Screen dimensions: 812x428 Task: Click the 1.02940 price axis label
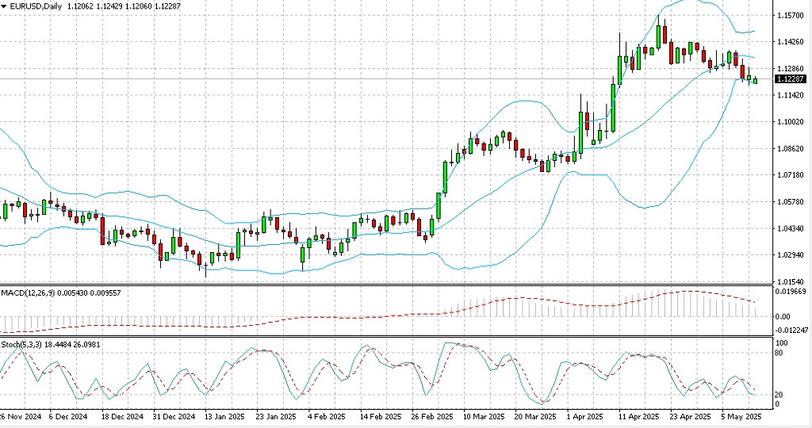click(x=791, y=255)
